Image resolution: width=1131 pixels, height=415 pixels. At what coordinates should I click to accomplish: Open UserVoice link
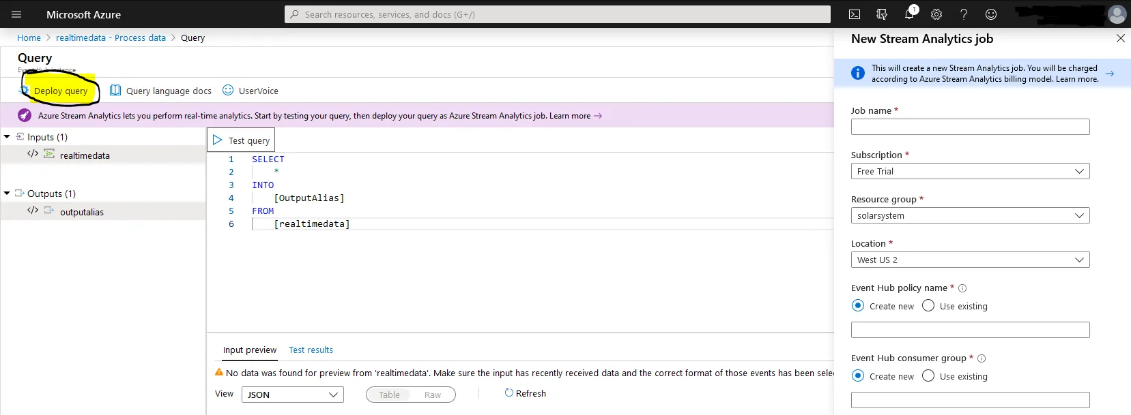point(250,91)
